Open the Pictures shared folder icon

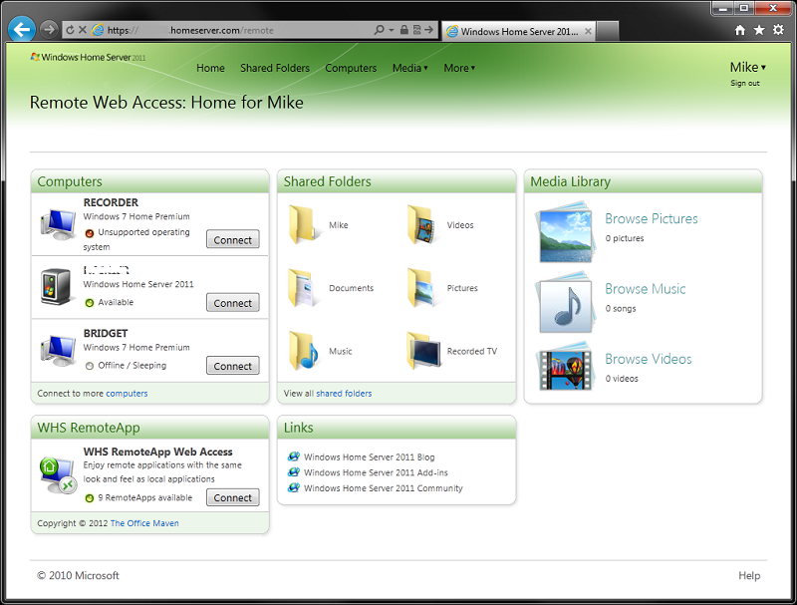[x=421, y=288]
